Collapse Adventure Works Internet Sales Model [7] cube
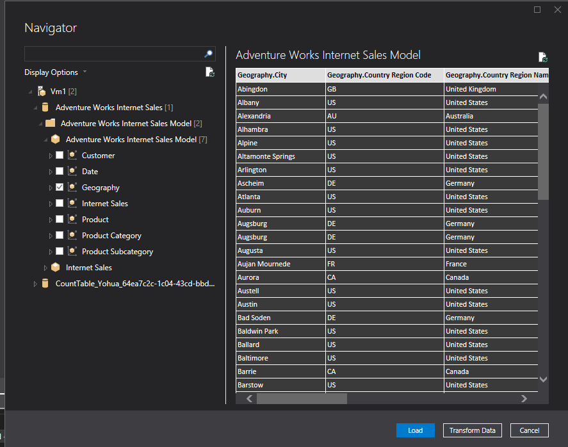This screenshot has height=447, width=568. (45, 140)
